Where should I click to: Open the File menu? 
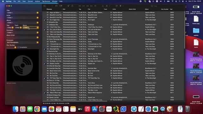(x=15, y=1)
